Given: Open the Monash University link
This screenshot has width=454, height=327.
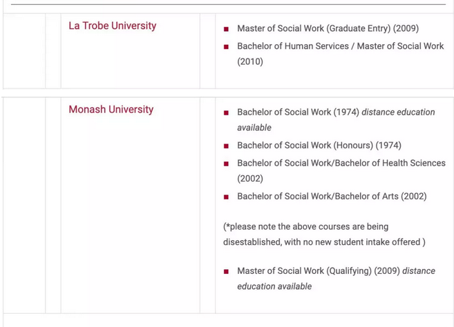Looking at the screenshot, I should (x=111, y=110).
